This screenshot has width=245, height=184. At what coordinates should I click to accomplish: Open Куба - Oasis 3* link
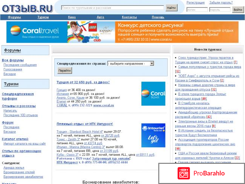pyautogui.click(x=67, y=155)
